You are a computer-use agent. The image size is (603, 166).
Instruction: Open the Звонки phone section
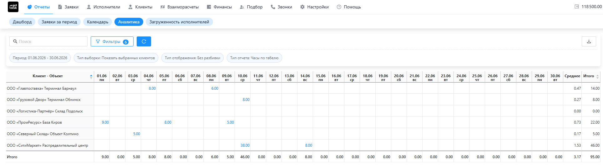click(281, 7)
